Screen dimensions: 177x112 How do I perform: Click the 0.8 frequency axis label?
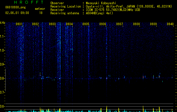pyautogui.click(x=3, y=78)
